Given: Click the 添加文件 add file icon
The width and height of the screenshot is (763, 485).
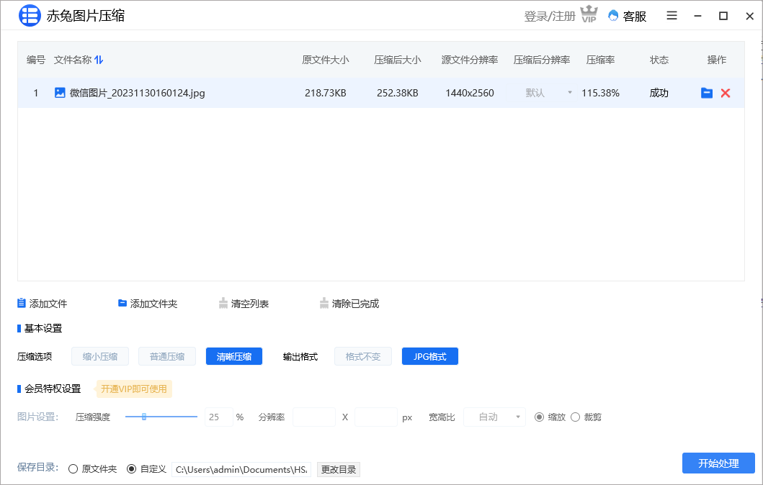Looking at the screenshot, I should pyautogui.click(x=20, y=303).
